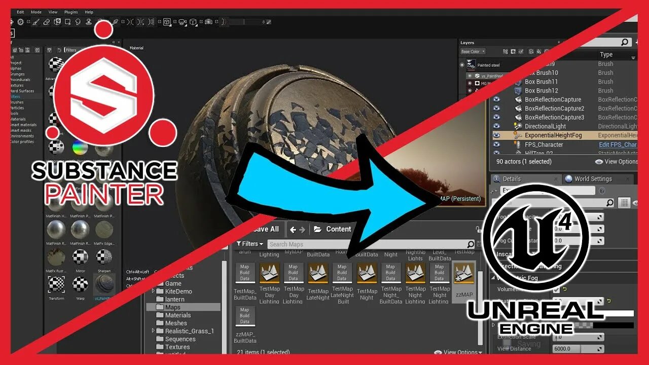Click the Substance logo icon at toolbar start
This screenshot has height=365, width=649.
click(x=20, y=22)
